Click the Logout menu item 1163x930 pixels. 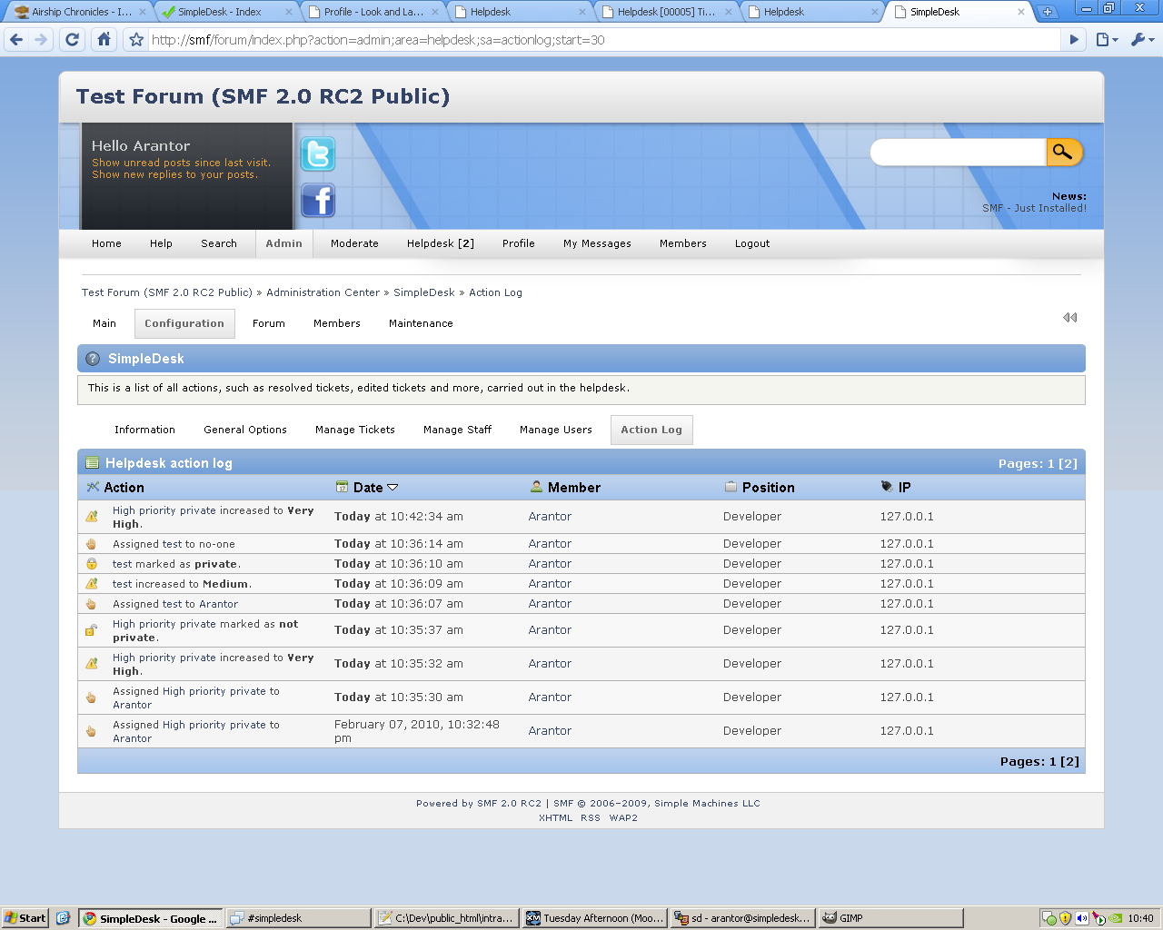pos(752,243)
